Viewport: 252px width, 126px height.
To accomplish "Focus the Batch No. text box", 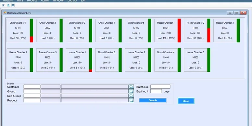I will [160, 87].
